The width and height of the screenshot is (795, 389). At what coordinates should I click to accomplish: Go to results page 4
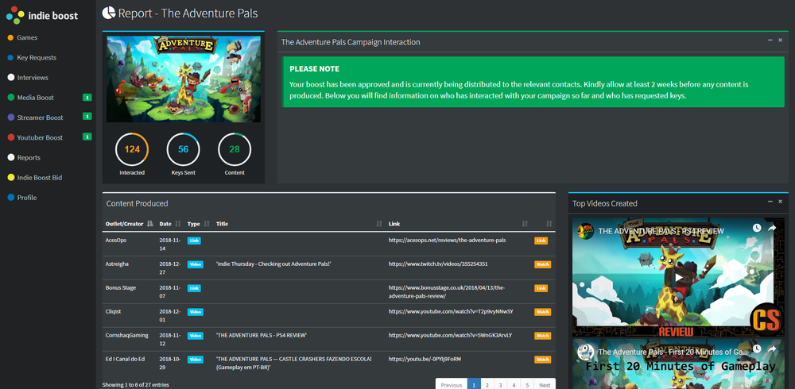pos(514,385)
